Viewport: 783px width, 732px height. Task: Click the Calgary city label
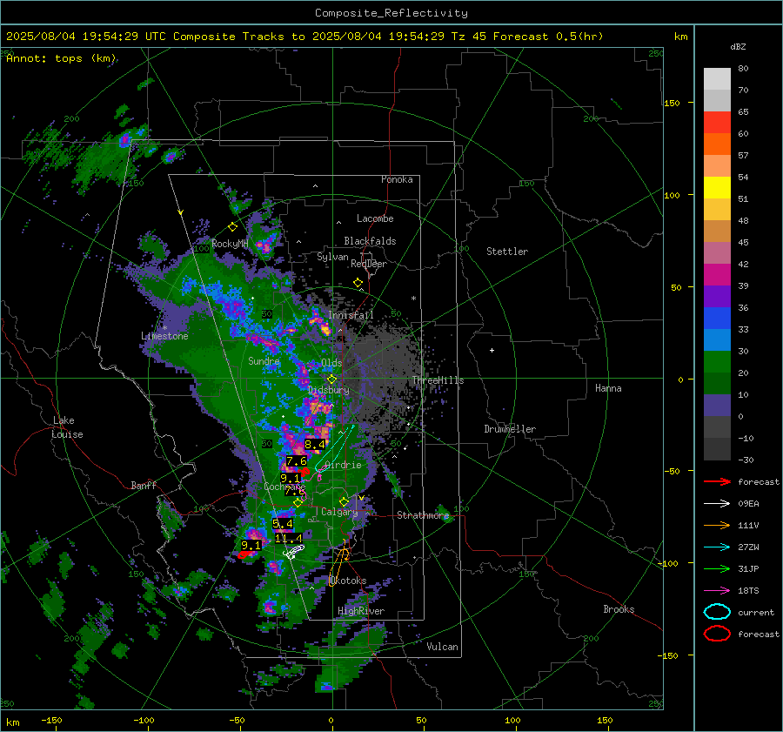tap(339, 512)
